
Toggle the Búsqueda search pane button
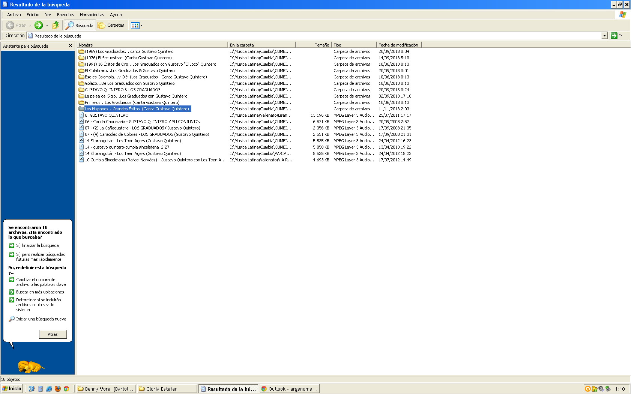[80, 25]
